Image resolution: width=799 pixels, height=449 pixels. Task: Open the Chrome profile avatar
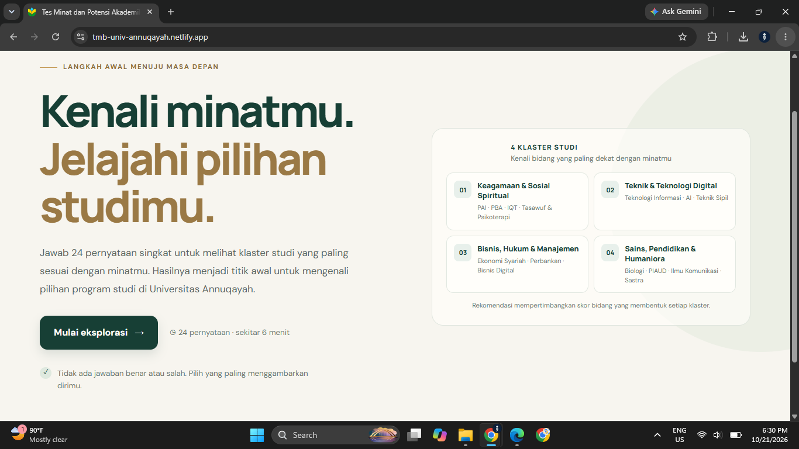(764, 37)
